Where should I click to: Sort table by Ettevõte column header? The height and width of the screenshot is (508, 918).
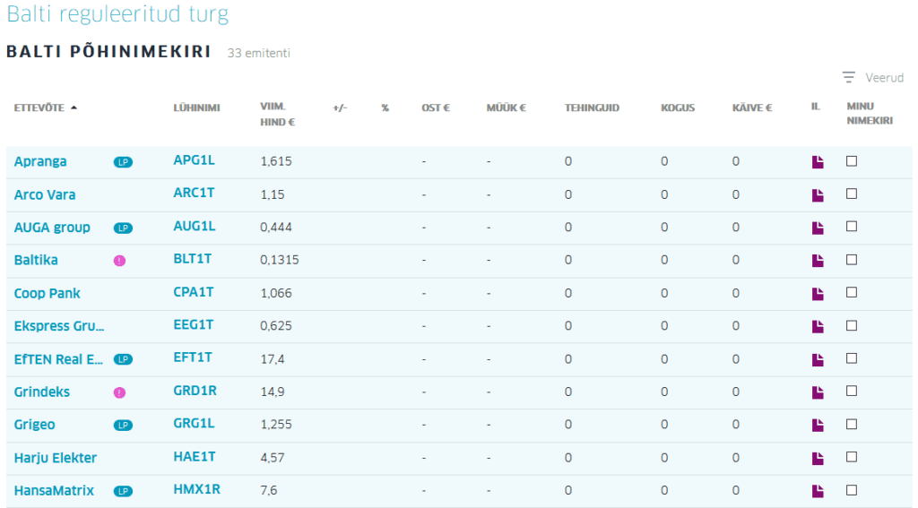[39, 108]
